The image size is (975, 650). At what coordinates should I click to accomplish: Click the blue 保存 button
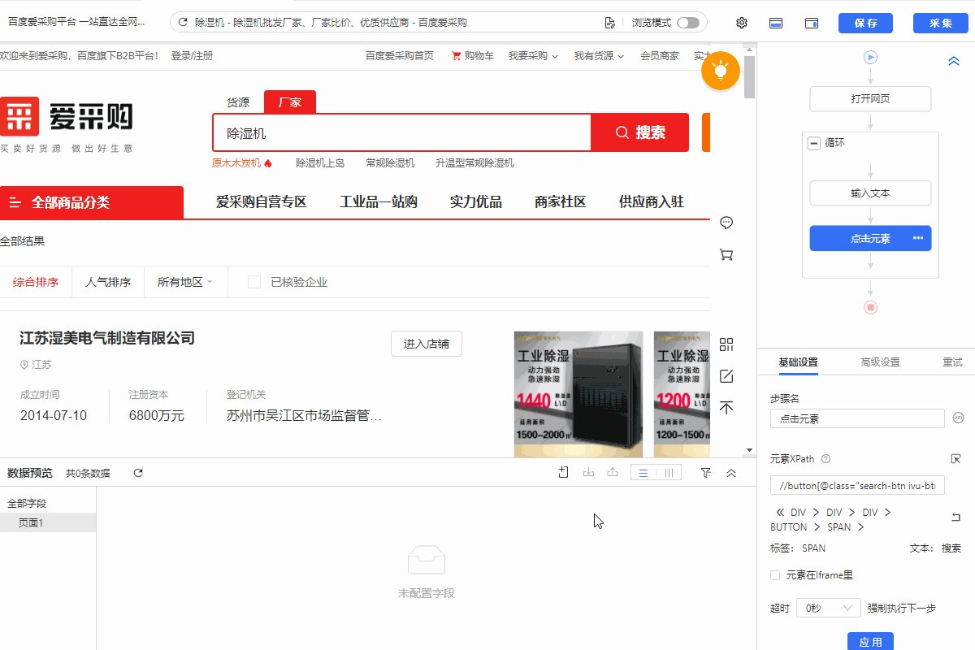click(x=866, y=23)
